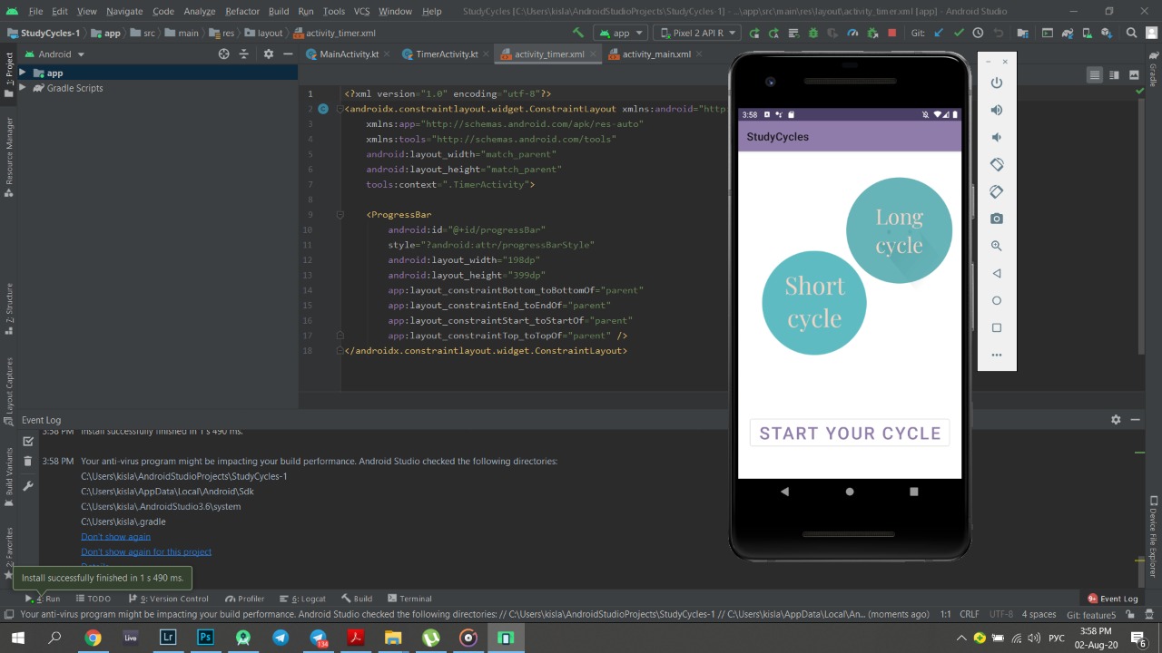Tap Short cycle circle in emulator
This screenshot has width=1162, height=653.
(814, 303)
